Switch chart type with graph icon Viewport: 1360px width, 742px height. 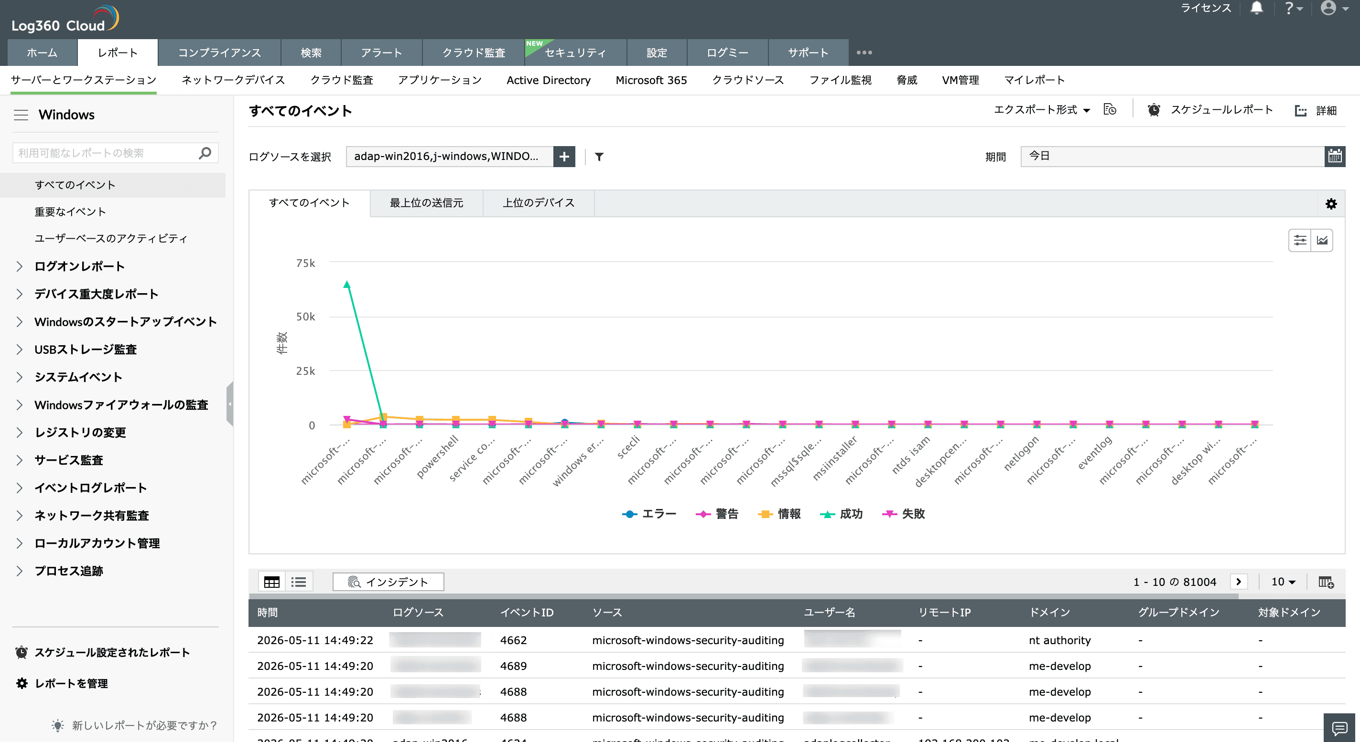click(x=1322, y=241)
